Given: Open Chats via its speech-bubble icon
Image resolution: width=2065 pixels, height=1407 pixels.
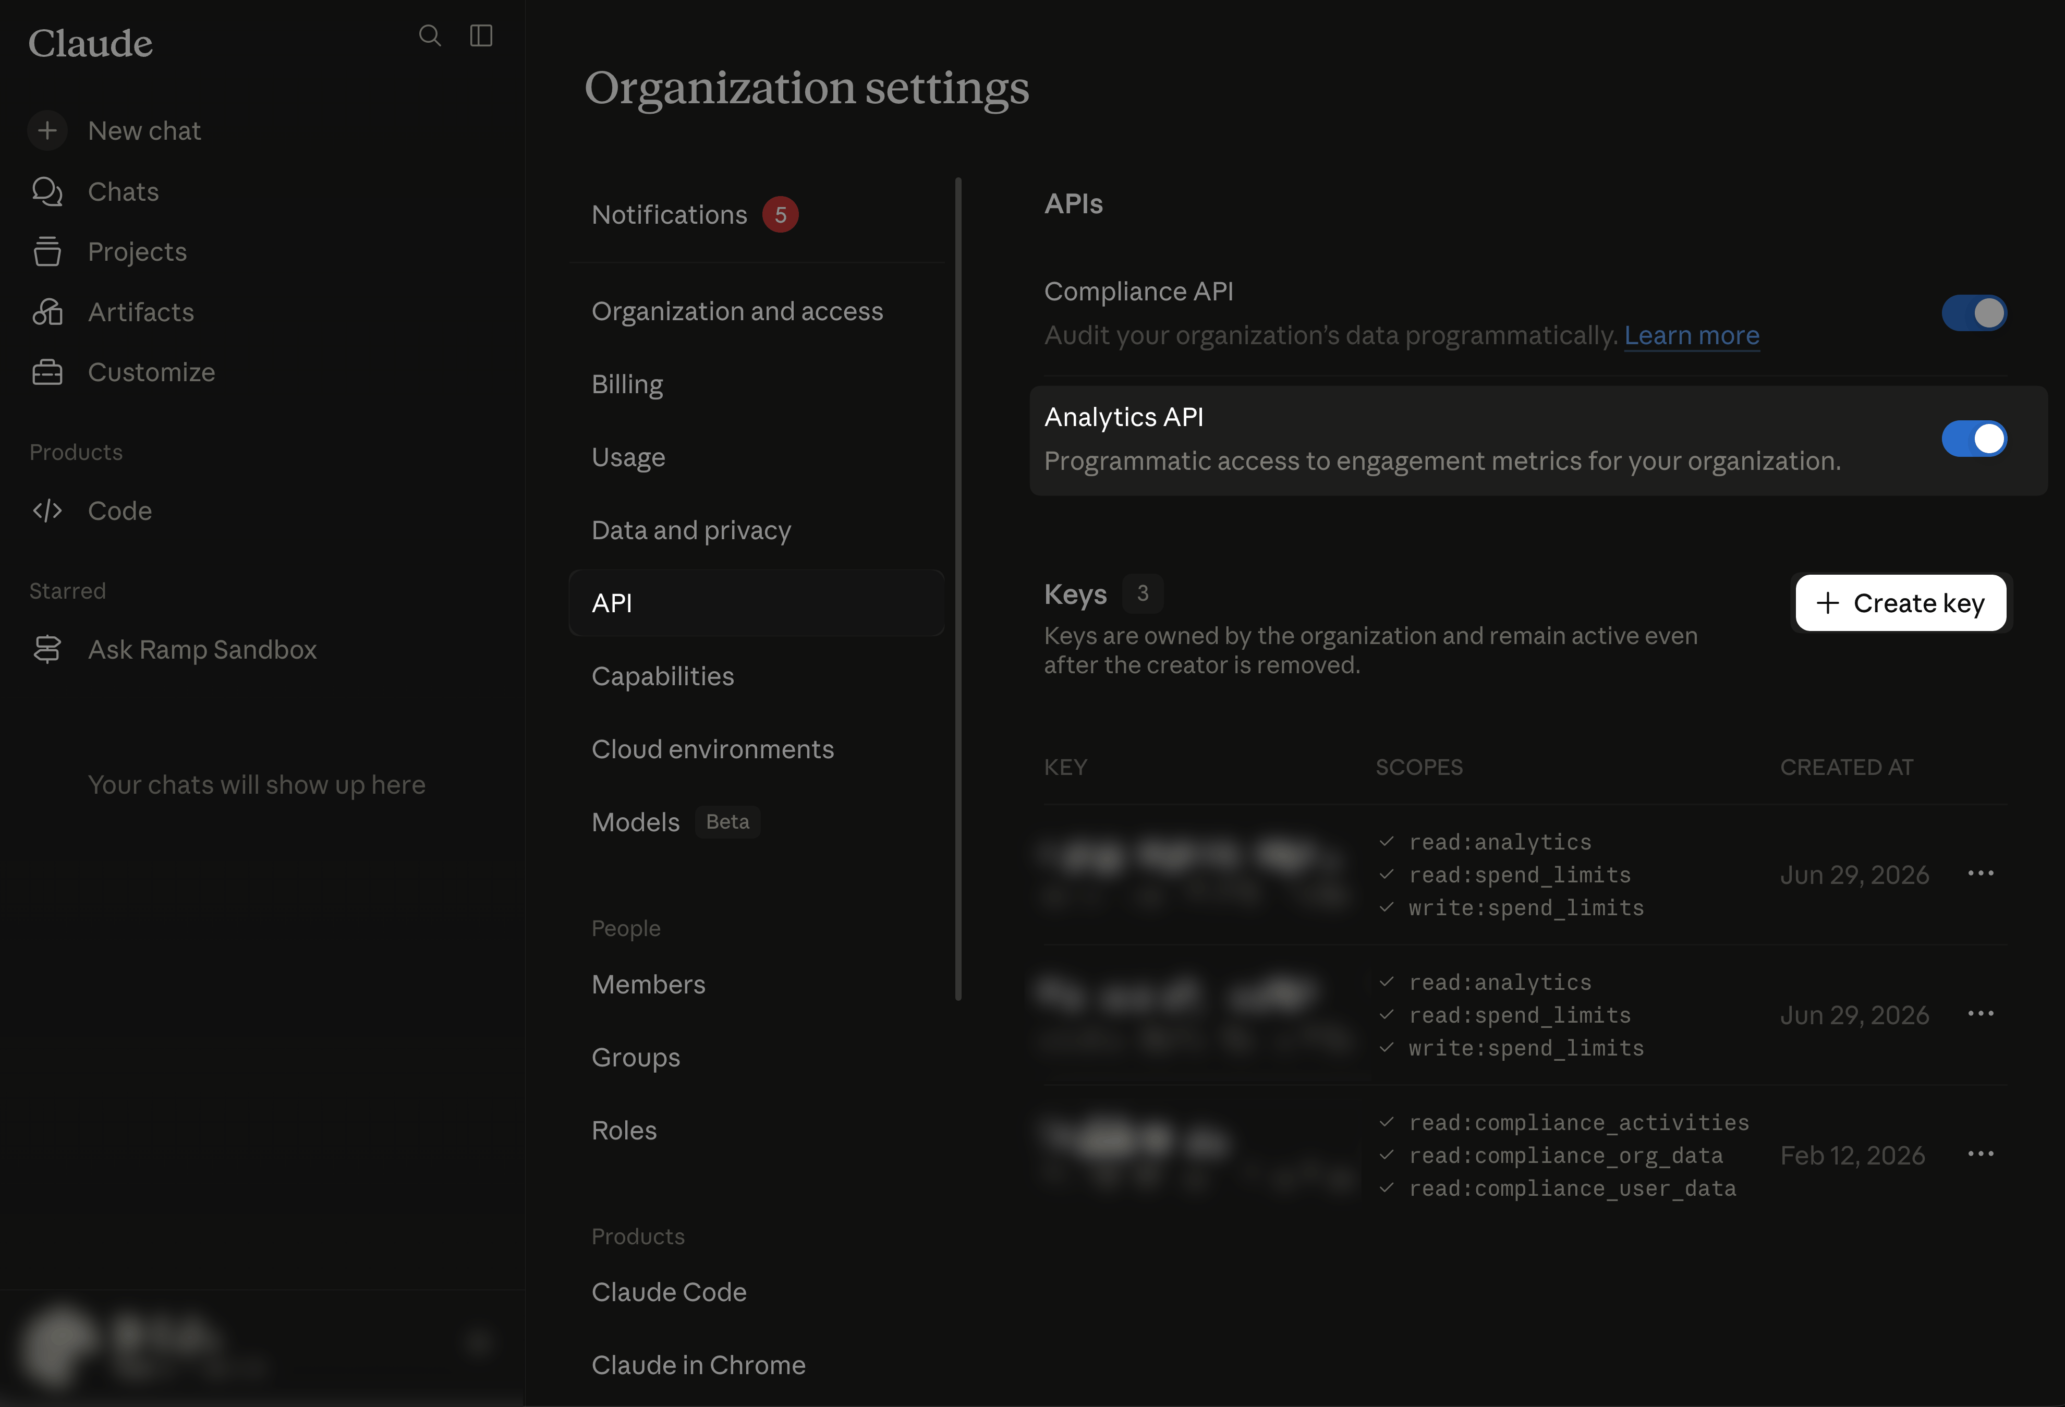Looking at the screenshot, I should 47,191.
